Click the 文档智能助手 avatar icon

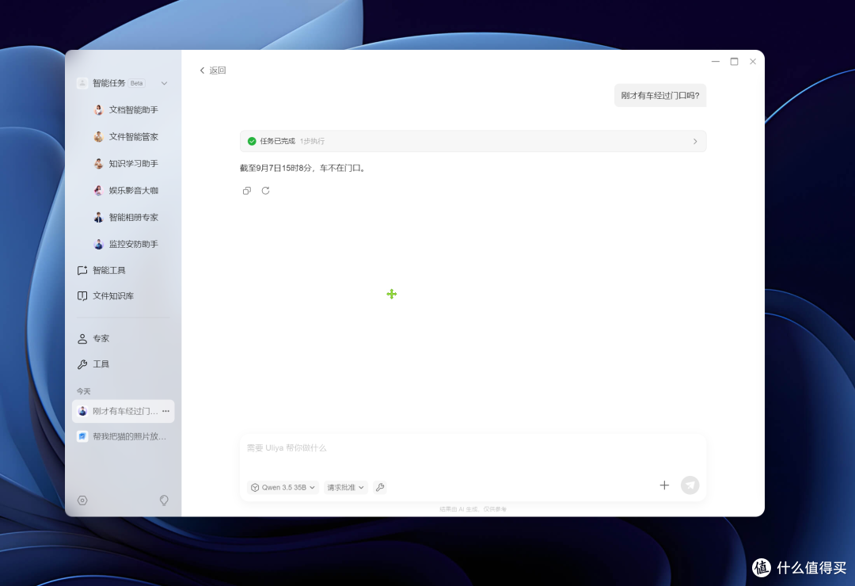tap(98, 109)
